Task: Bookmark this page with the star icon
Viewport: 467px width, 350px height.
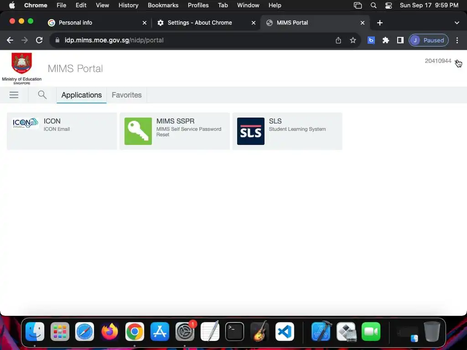Action: (353, 40)
